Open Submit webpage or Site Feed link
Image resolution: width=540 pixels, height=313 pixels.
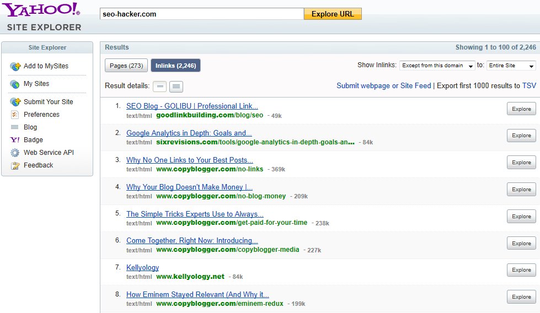click(384, 86)
